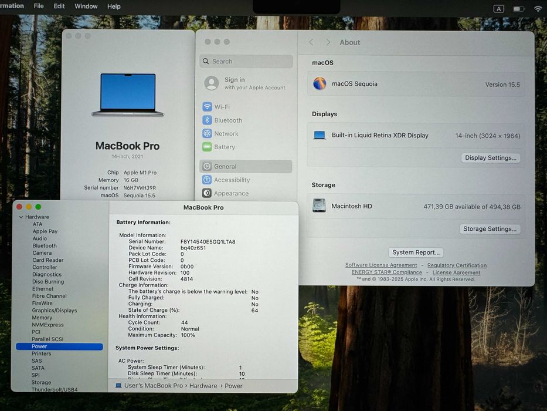The width and height of the screenshot is (547, 411).
Task: Select Memory in the hardware list
Action: tap(42, 317)
